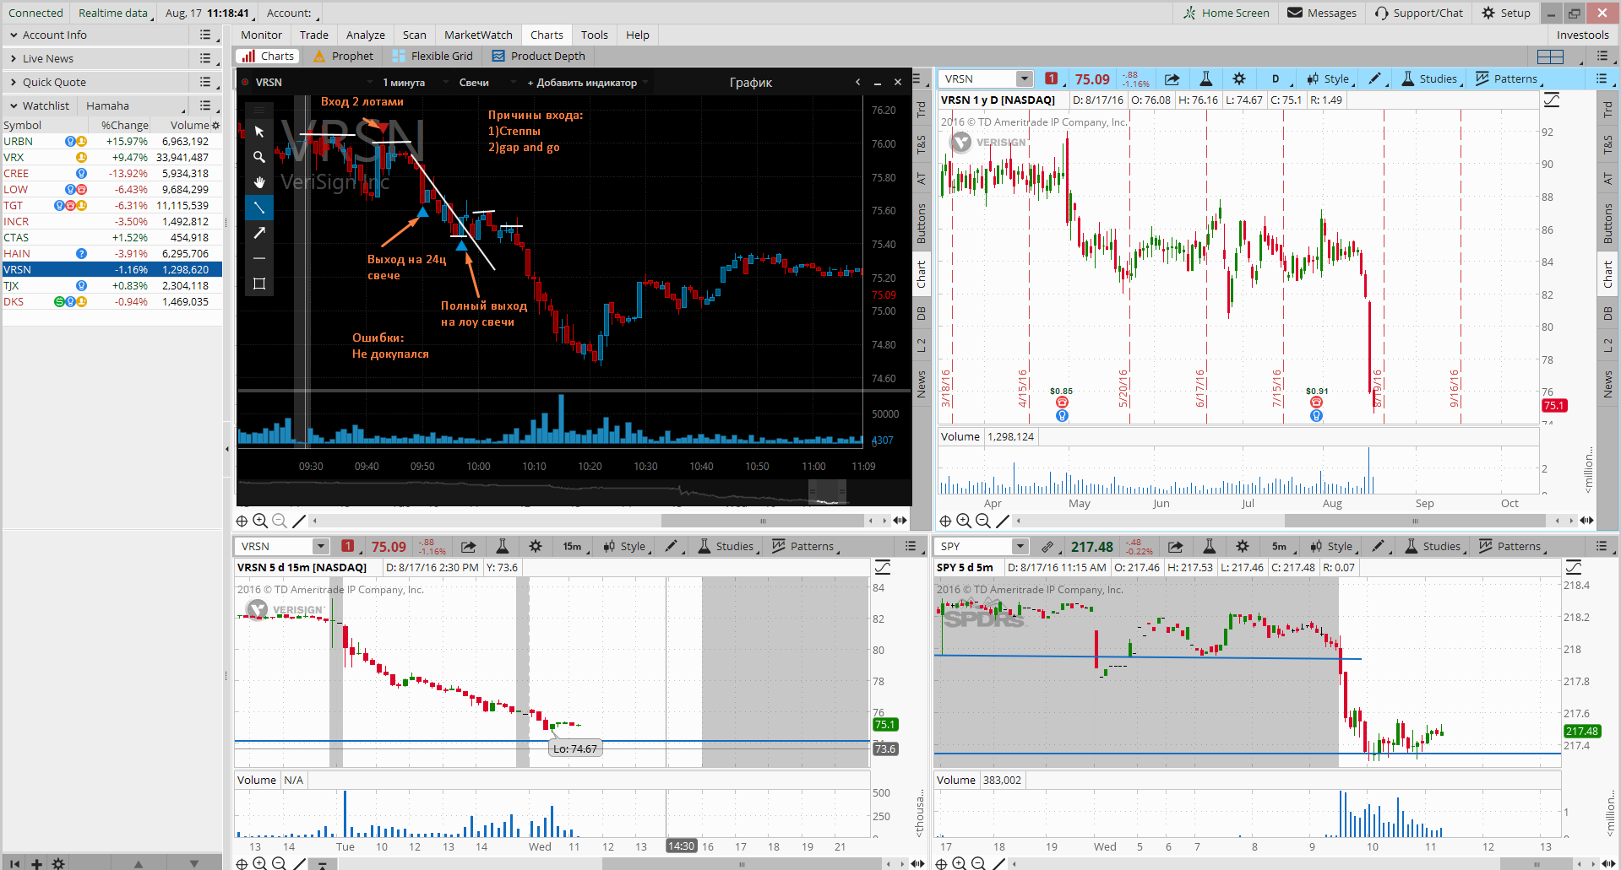The width and height of the screenshot is (1621, 870).
Task: Toggle the News side tab at far right edge
Action: point(1607,384)
